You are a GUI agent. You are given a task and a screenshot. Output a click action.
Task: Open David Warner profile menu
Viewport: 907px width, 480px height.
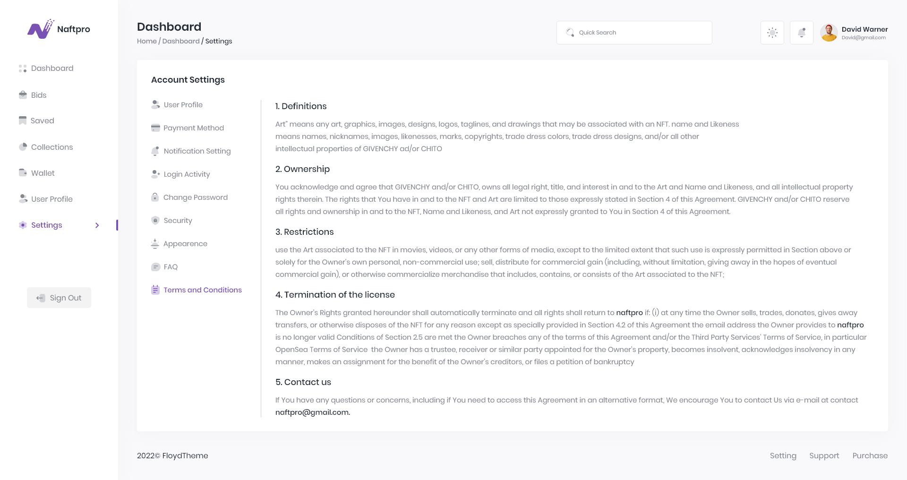[x=854, y=33]
